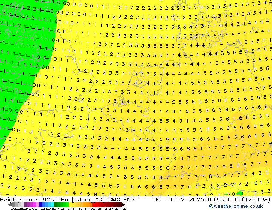Click the "54" maximum legend value

pos(124,209)
